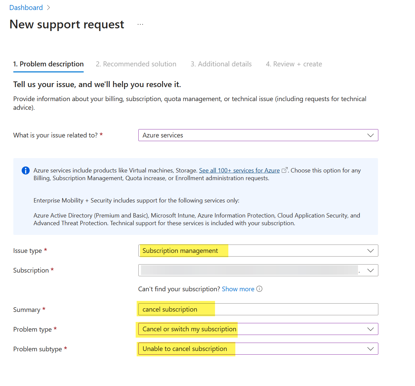Click the blue information icon in banner

click(x=26, y=170)
